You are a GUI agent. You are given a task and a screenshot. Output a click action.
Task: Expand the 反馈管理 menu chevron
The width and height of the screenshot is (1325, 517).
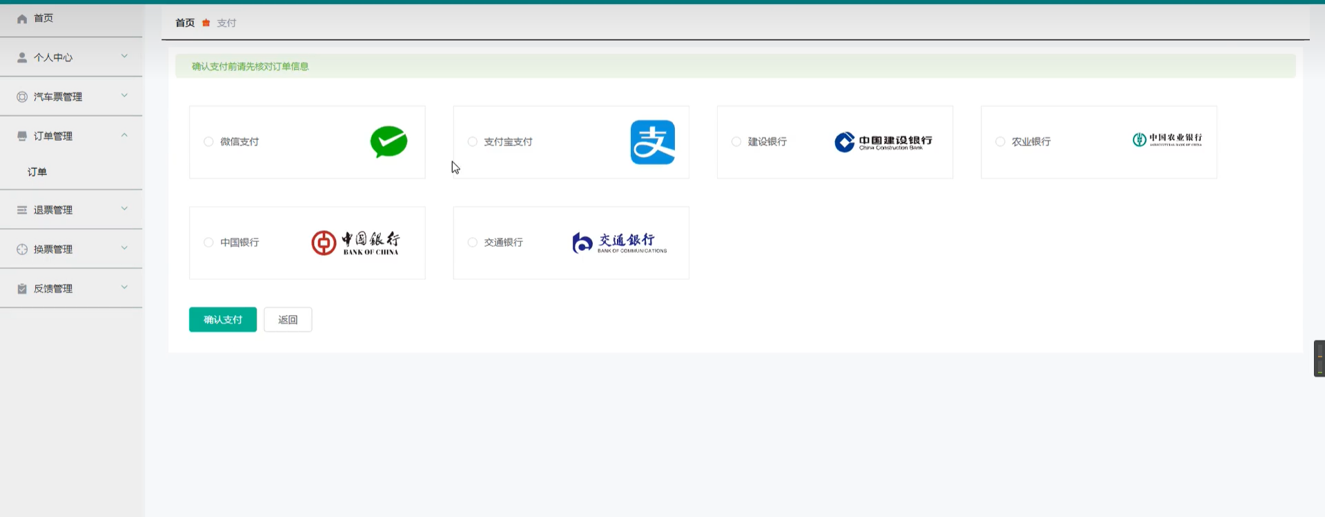point(124,287)
